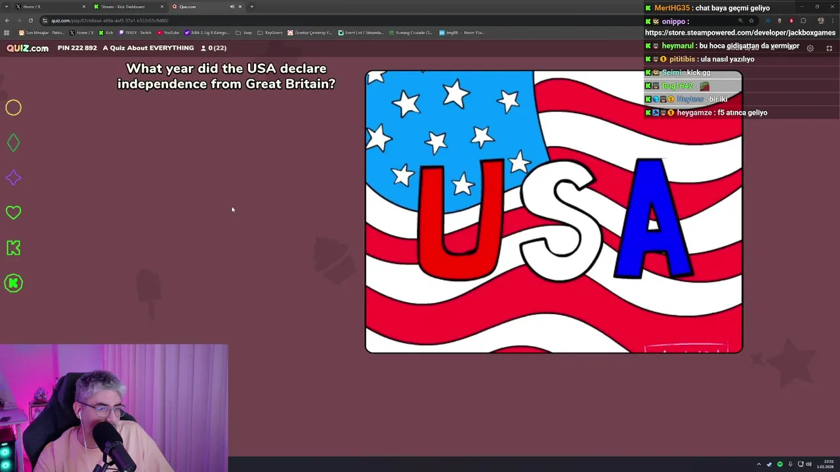840x472 pixels.
Task: Click the browser back arrow
Action: [x=7, y=20]
